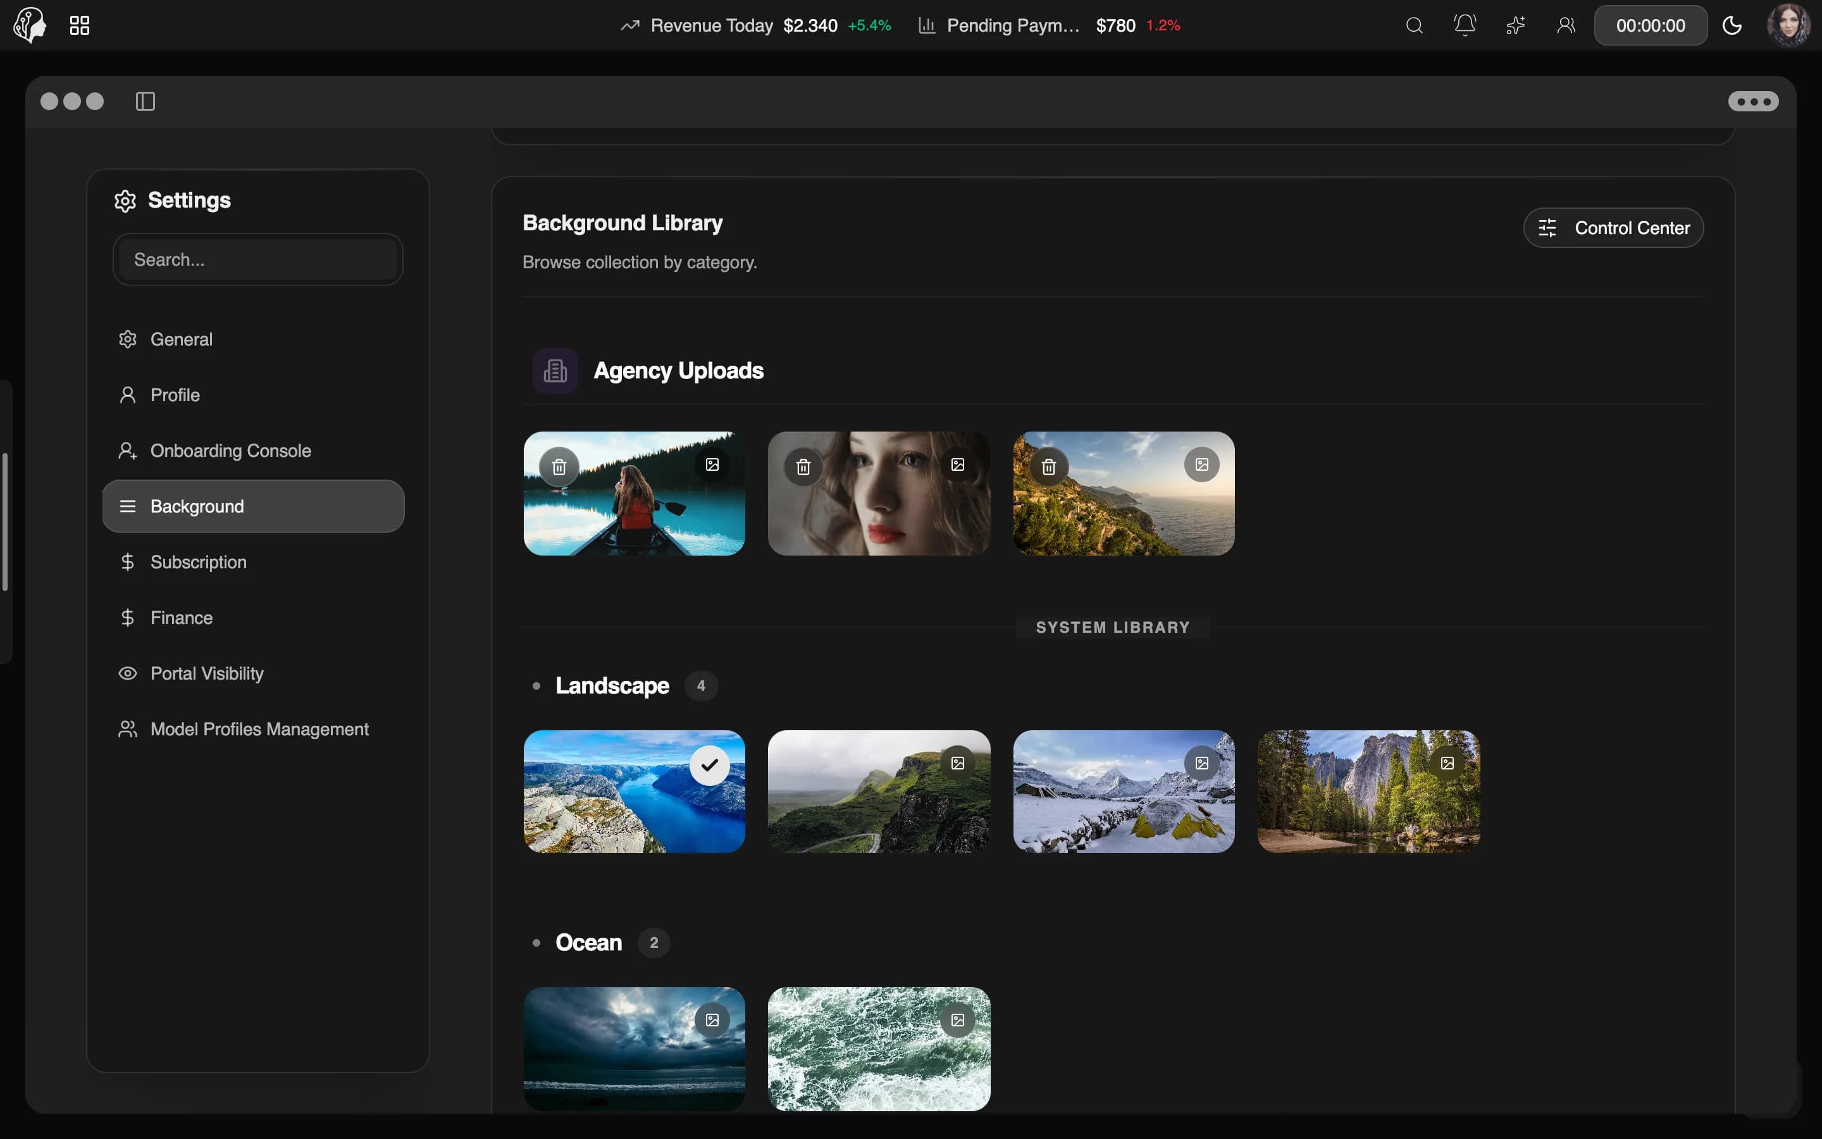Viewport: 1822px width, 1139px height.
Task: Click the Landscape count badge 4
Action: coord(701,685)
